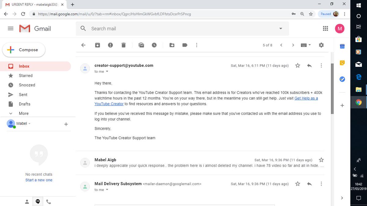Viewport: 367px width, 206px height.
Task: Start new Hangouts conversation plus button
Action: (66, 124)
